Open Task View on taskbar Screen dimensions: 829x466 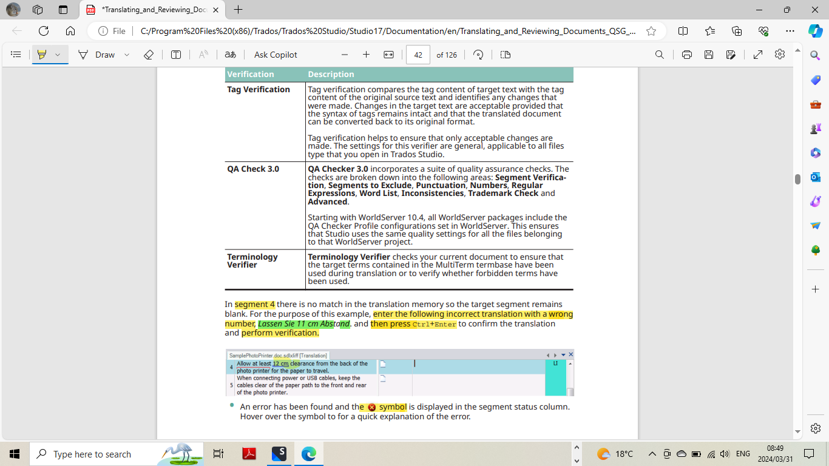pyautogui.click(x=218, y=454)
